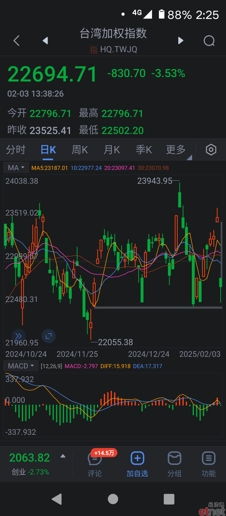Tap the index title 台湾加权指数
Viewport: 226px width, 516px height.
click(113, 33)
